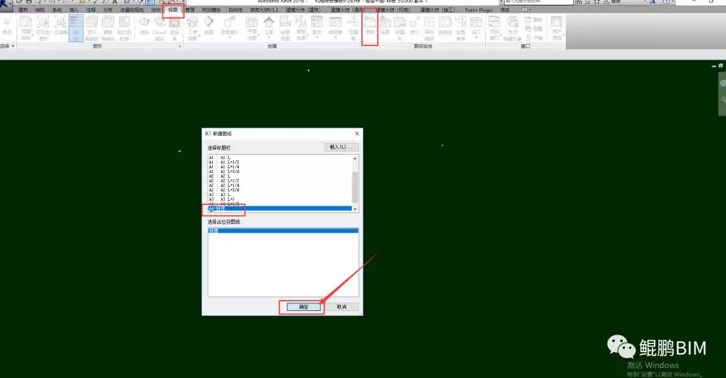Image resolution: width=726 pixels, height=378 pixels.
Task: Open the 修改 ribbon tab
Action: [x=505, y=10]
